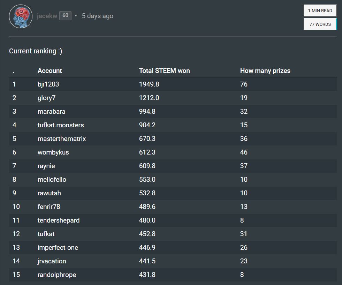Click the tufkat.monsters account cell
This screenshot has height=285, width=342.
tap(61, 125)
